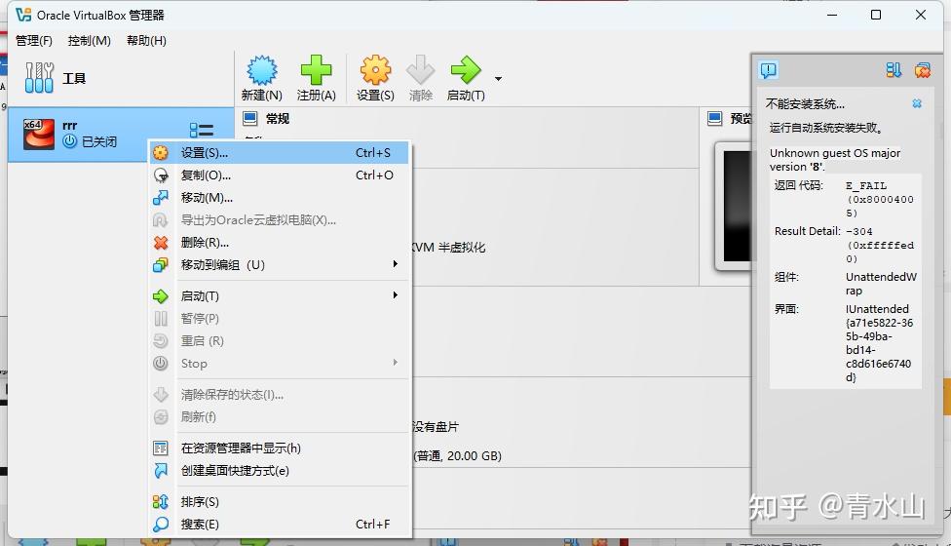
Task: Click the New (新建) starburst toolbar icon
Action: [x=262, y=70]
